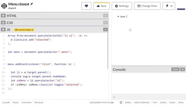This screenshot has height=105, width=186.
Task: Click the Menu closest pen title
Action: click(x=19, y=4)
